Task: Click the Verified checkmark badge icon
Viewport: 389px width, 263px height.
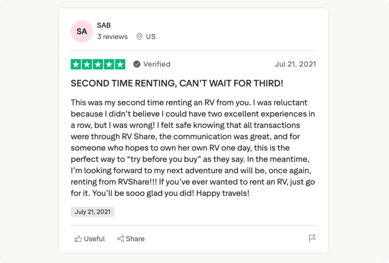Action: 137,64
